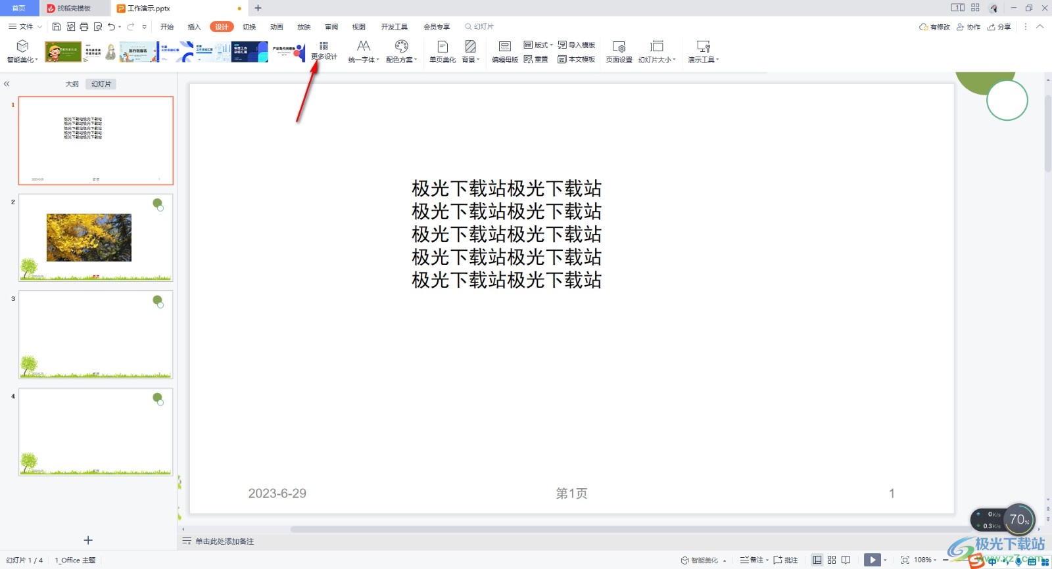Open the 版式 layout dropdown
Image resolution: width=1052 pixels, height=569 pixels.
point(538,45)
